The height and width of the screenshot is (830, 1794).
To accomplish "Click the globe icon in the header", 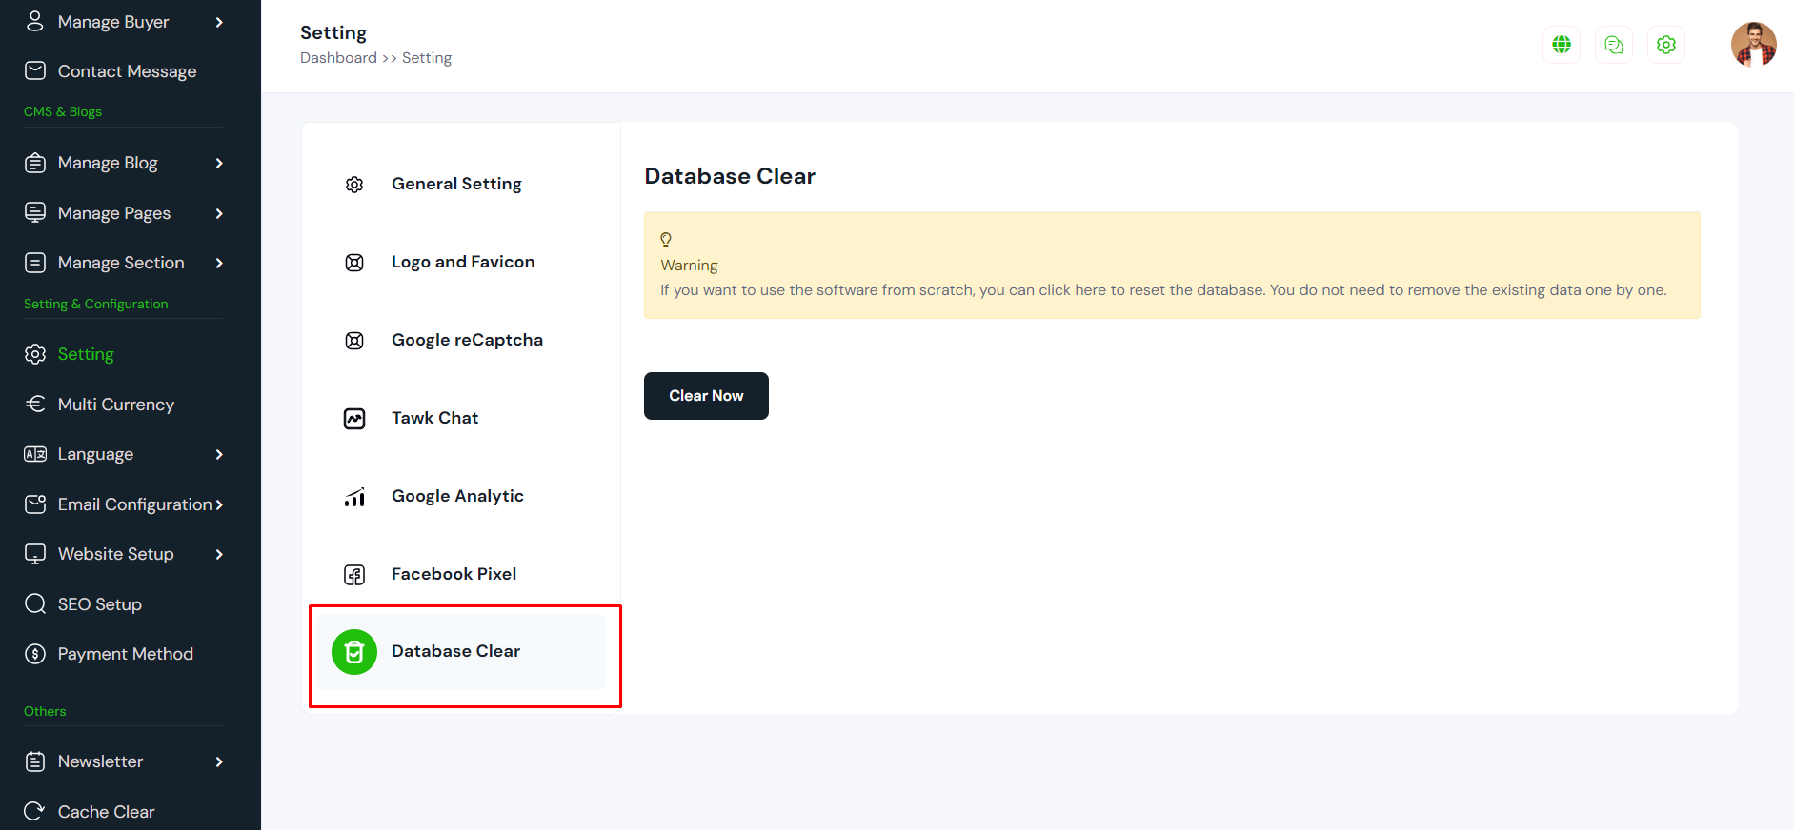I will pos(1561,45).
